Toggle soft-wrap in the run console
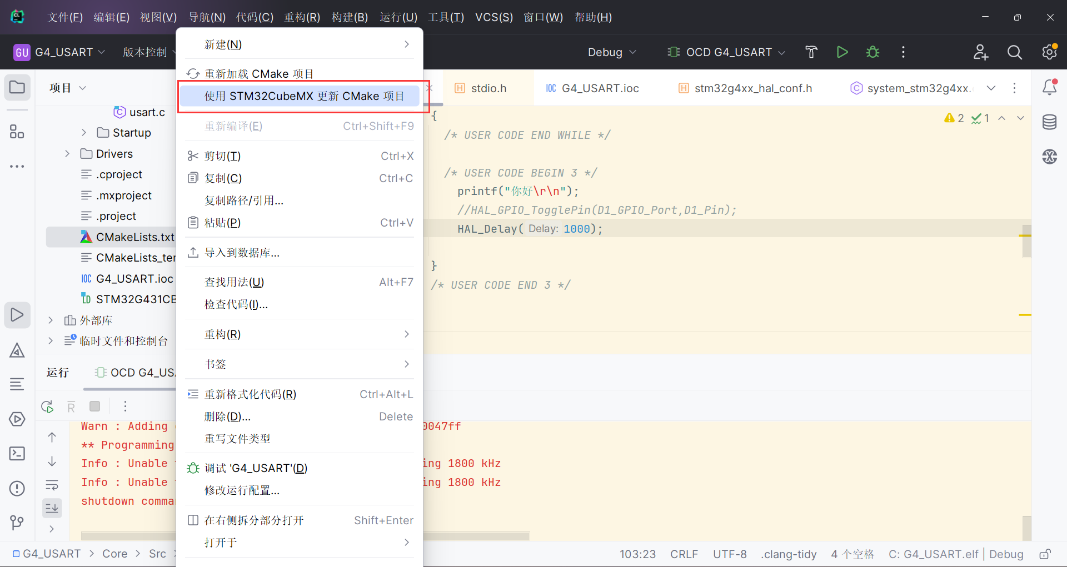 click(x=52, y=484)
